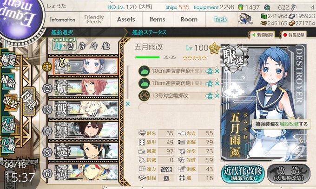Click the equipment list scrollbar
The image size is (316, 189).
[x=127, y=82]
